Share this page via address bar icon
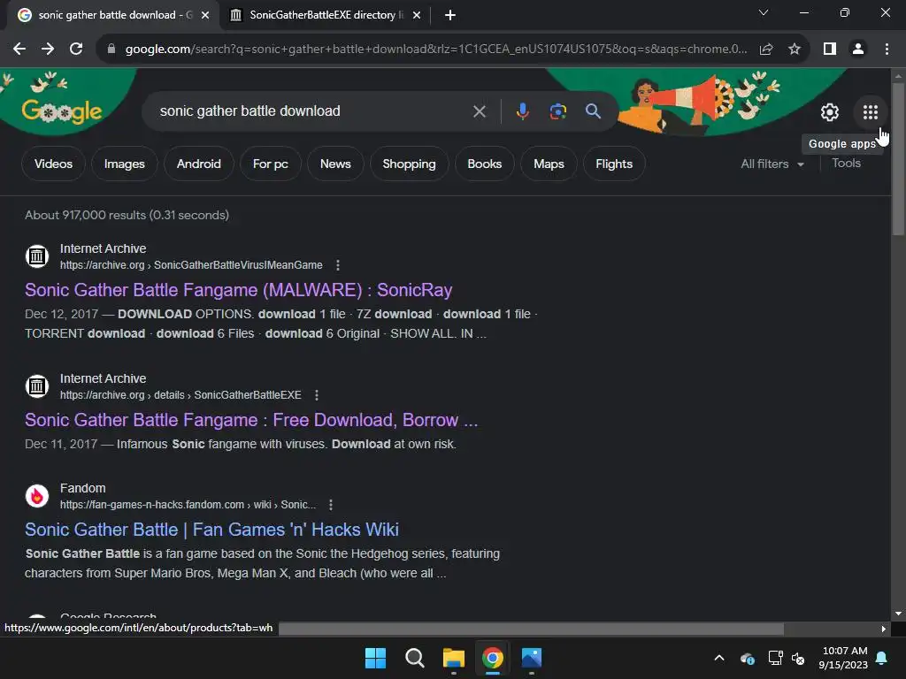This screenshot has width=906, height=679. 766,50
